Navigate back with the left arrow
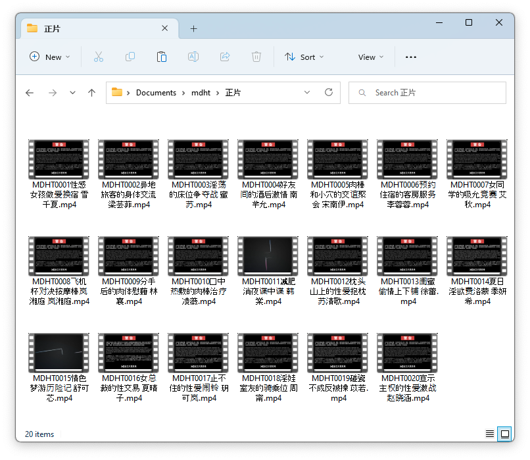 pos(30,93)
